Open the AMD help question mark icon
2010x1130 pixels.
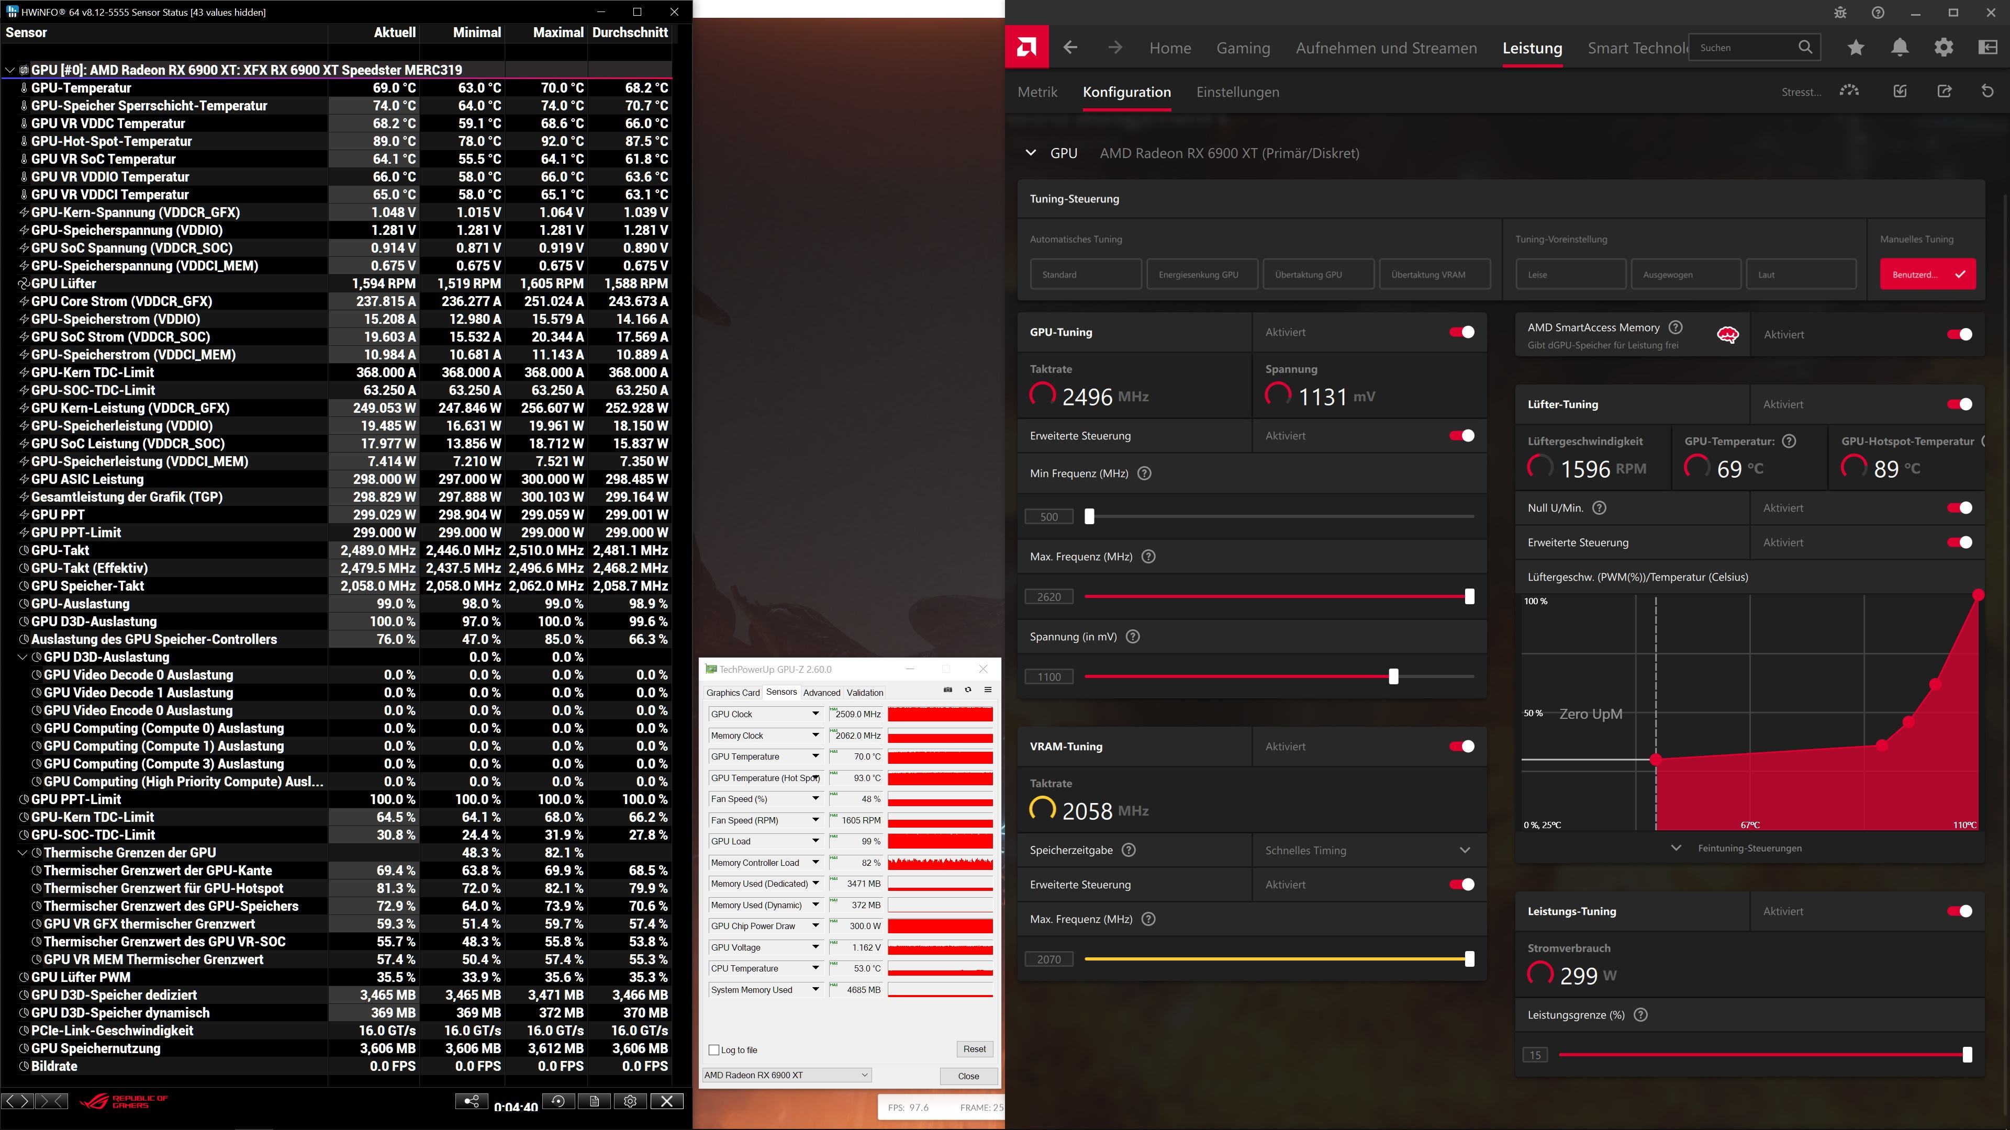pyautogui.click(x=1878, y=13)
